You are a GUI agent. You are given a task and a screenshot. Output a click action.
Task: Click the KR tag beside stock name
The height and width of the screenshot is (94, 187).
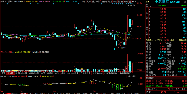pyautogui.click(x=147, y=2)
